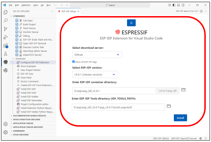Image resolution: width=211 pixels, height=142 pixels.
Task: Click the Install button
Action: click(x=180, y=118)
